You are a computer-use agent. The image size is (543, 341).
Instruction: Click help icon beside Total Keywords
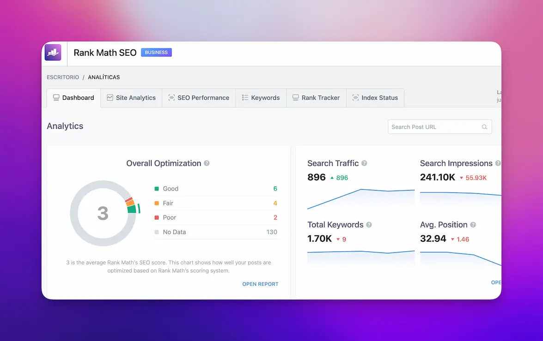click(369, 225)
